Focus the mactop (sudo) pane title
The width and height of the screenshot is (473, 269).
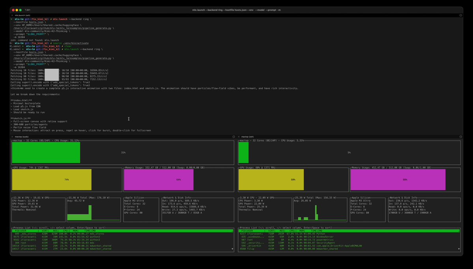pyautogui.click(x=22, y=137)
